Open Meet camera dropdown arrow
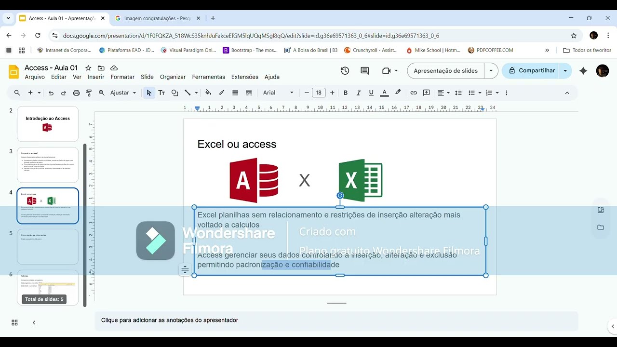Image resolution: width=617 pixels, height=347 pixels. 396,71
